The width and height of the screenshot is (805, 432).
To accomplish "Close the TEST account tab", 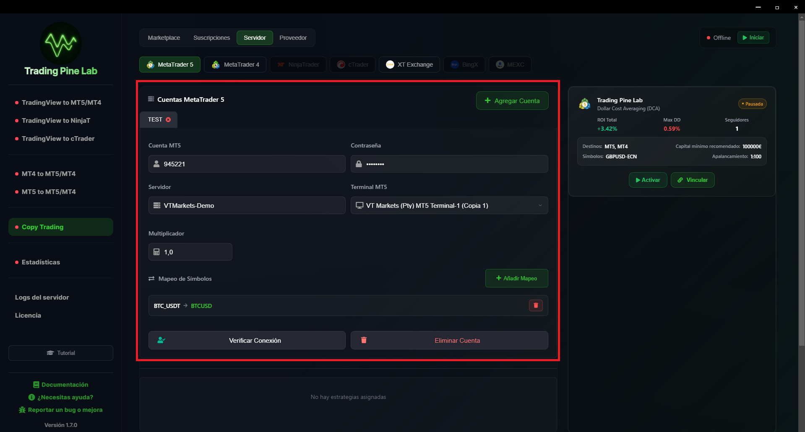I will point(168,119).
